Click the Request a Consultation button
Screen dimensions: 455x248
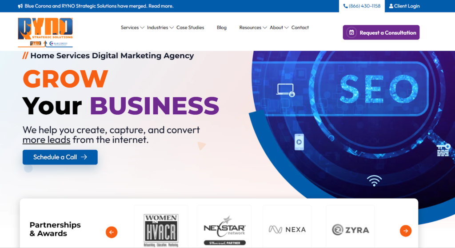click(381, 32)
